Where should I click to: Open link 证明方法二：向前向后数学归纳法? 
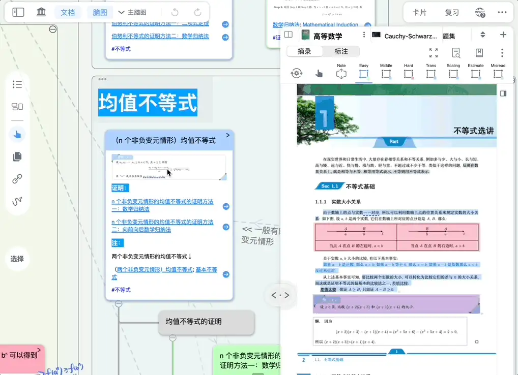pos(162,226)
